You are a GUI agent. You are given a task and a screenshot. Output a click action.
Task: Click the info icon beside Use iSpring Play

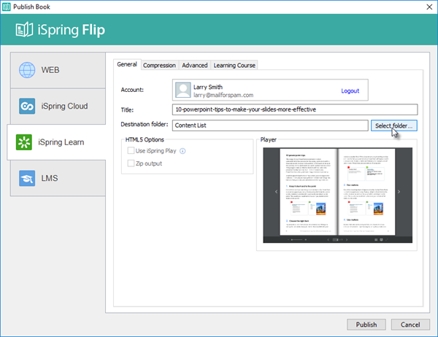pyautogui.click(x=182, y=151)
